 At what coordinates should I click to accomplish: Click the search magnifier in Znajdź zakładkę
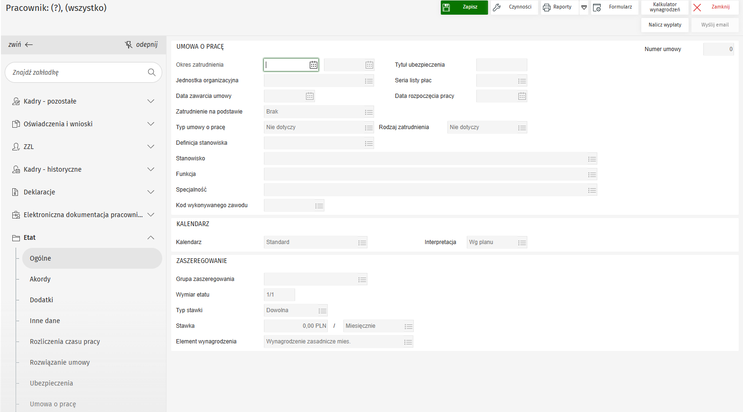151,72
